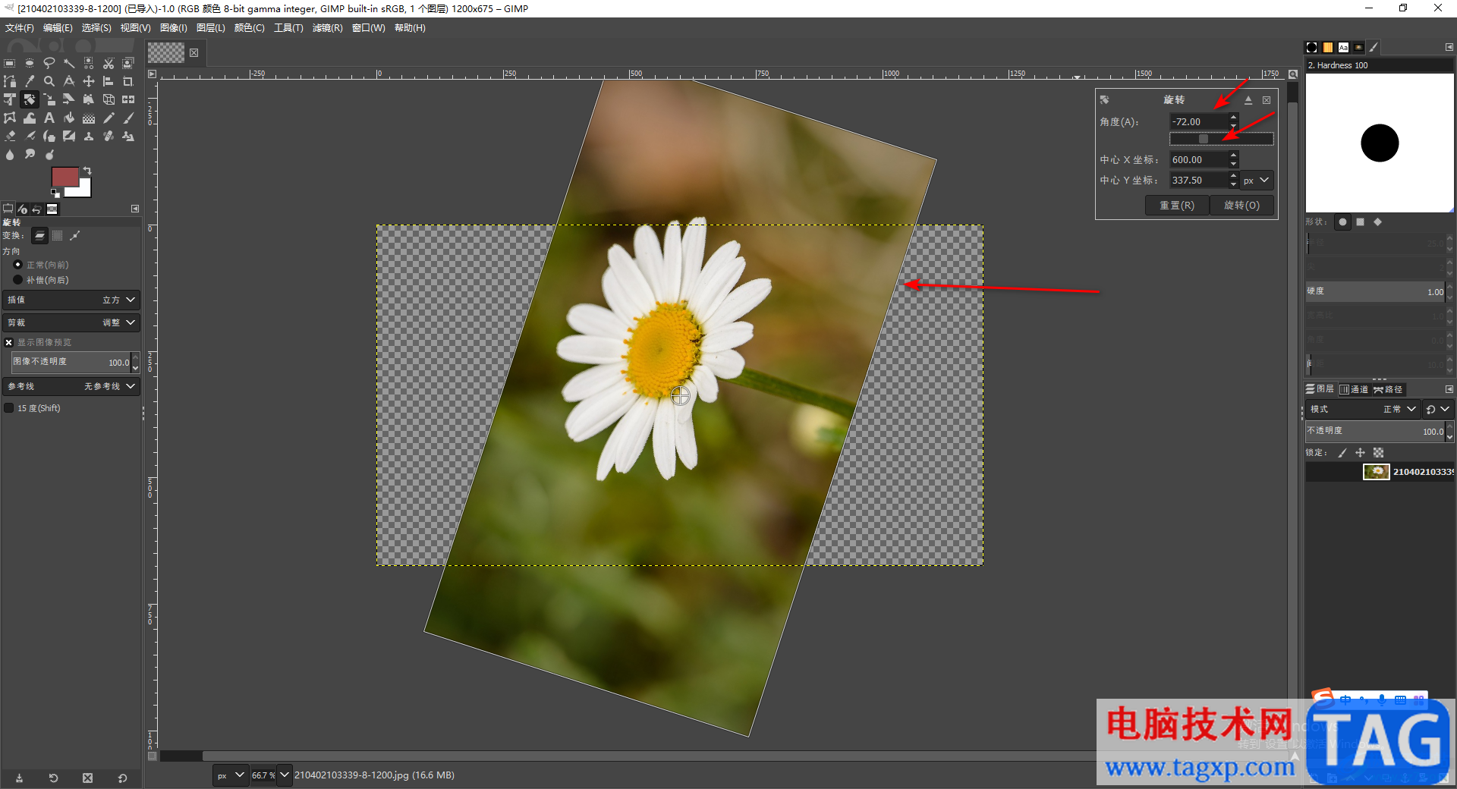1457x789 pixels.
Task: Click the red foreground color swatch
Action: (64, 177)
